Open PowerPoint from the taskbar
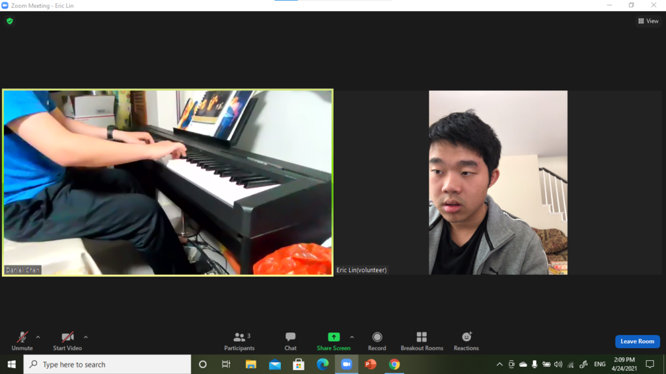The image size is (666, 374). 370,364
